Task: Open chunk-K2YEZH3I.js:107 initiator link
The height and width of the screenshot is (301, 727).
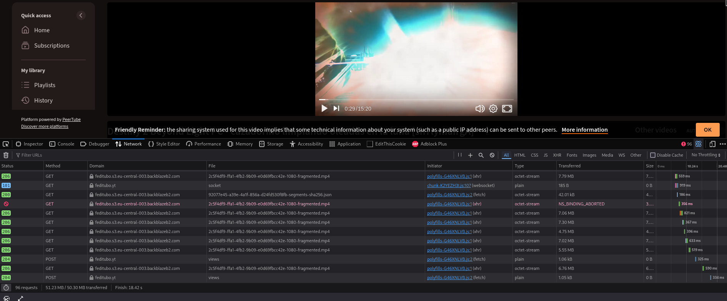Action: (449, 185)
